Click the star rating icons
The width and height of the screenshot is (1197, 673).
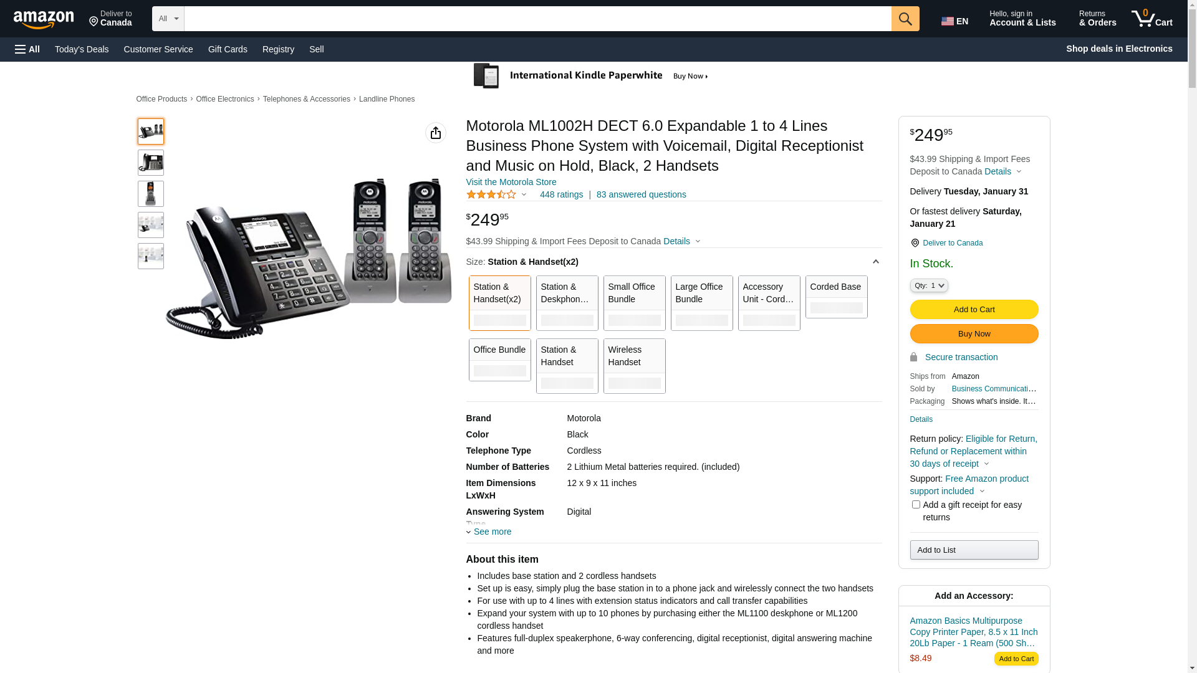click(491, 194)
